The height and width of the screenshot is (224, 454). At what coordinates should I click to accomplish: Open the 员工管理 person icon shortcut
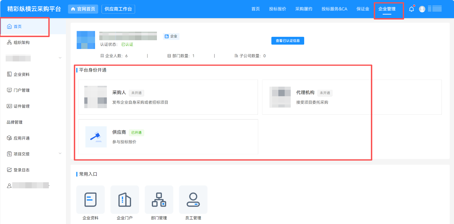point(193,200)
